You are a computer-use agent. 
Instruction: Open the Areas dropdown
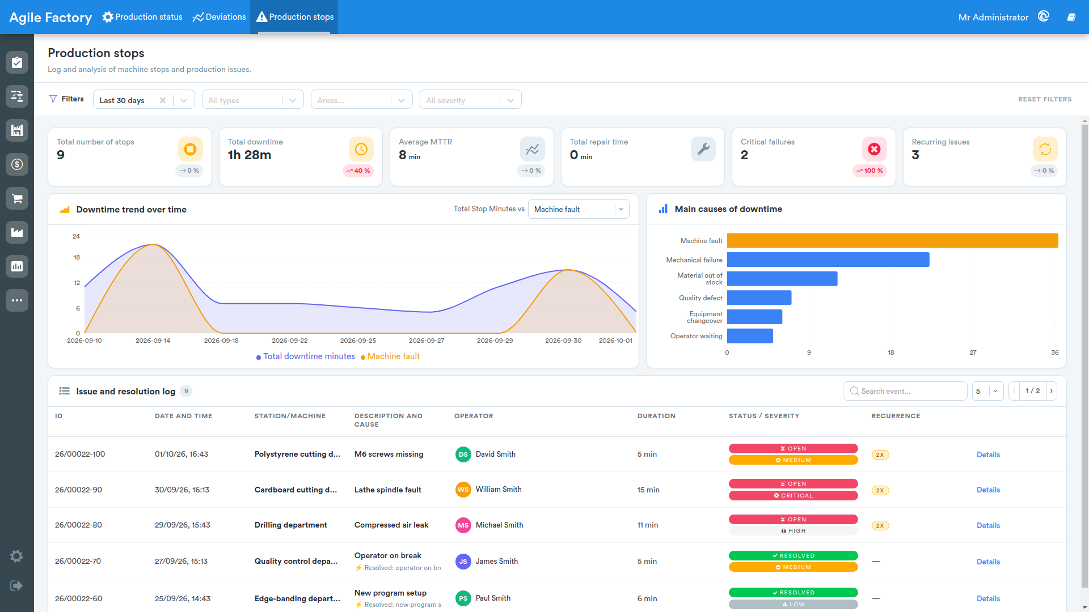362,100
